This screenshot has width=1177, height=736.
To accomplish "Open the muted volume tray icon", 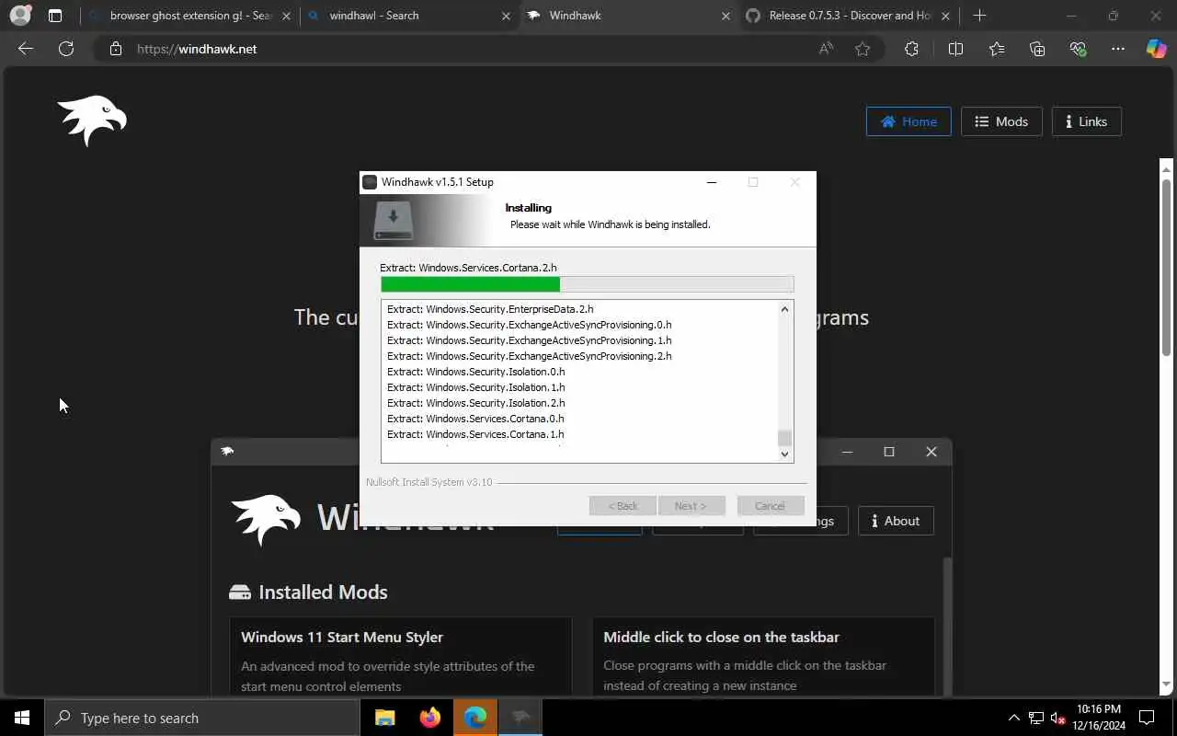I will 1057,718.
